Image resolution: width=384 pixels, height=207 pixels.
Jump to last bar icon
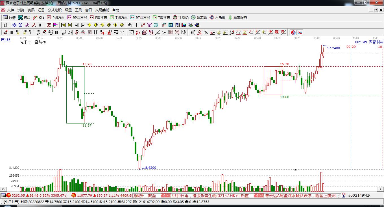(70, 25)
